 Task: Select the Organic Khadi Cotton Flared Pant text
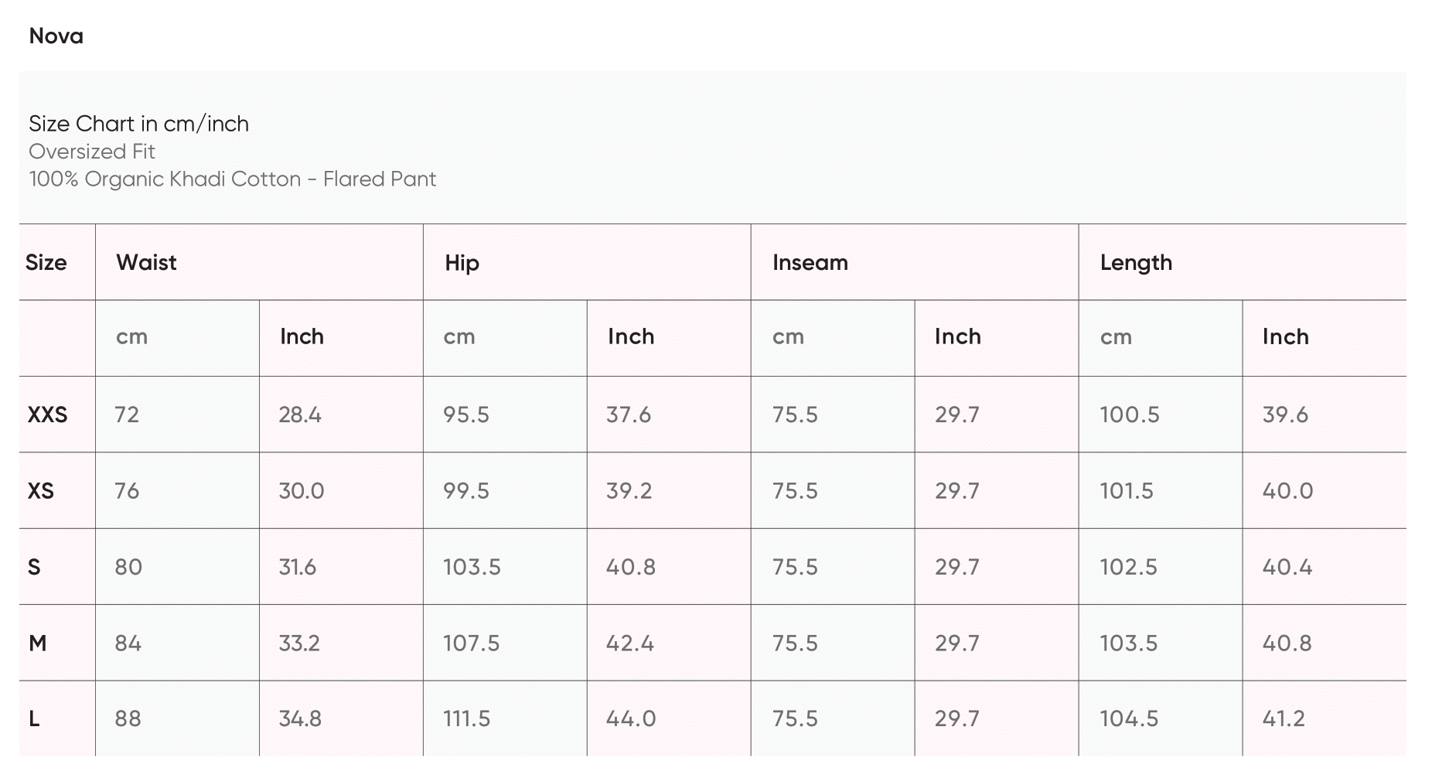pos(232,179)
